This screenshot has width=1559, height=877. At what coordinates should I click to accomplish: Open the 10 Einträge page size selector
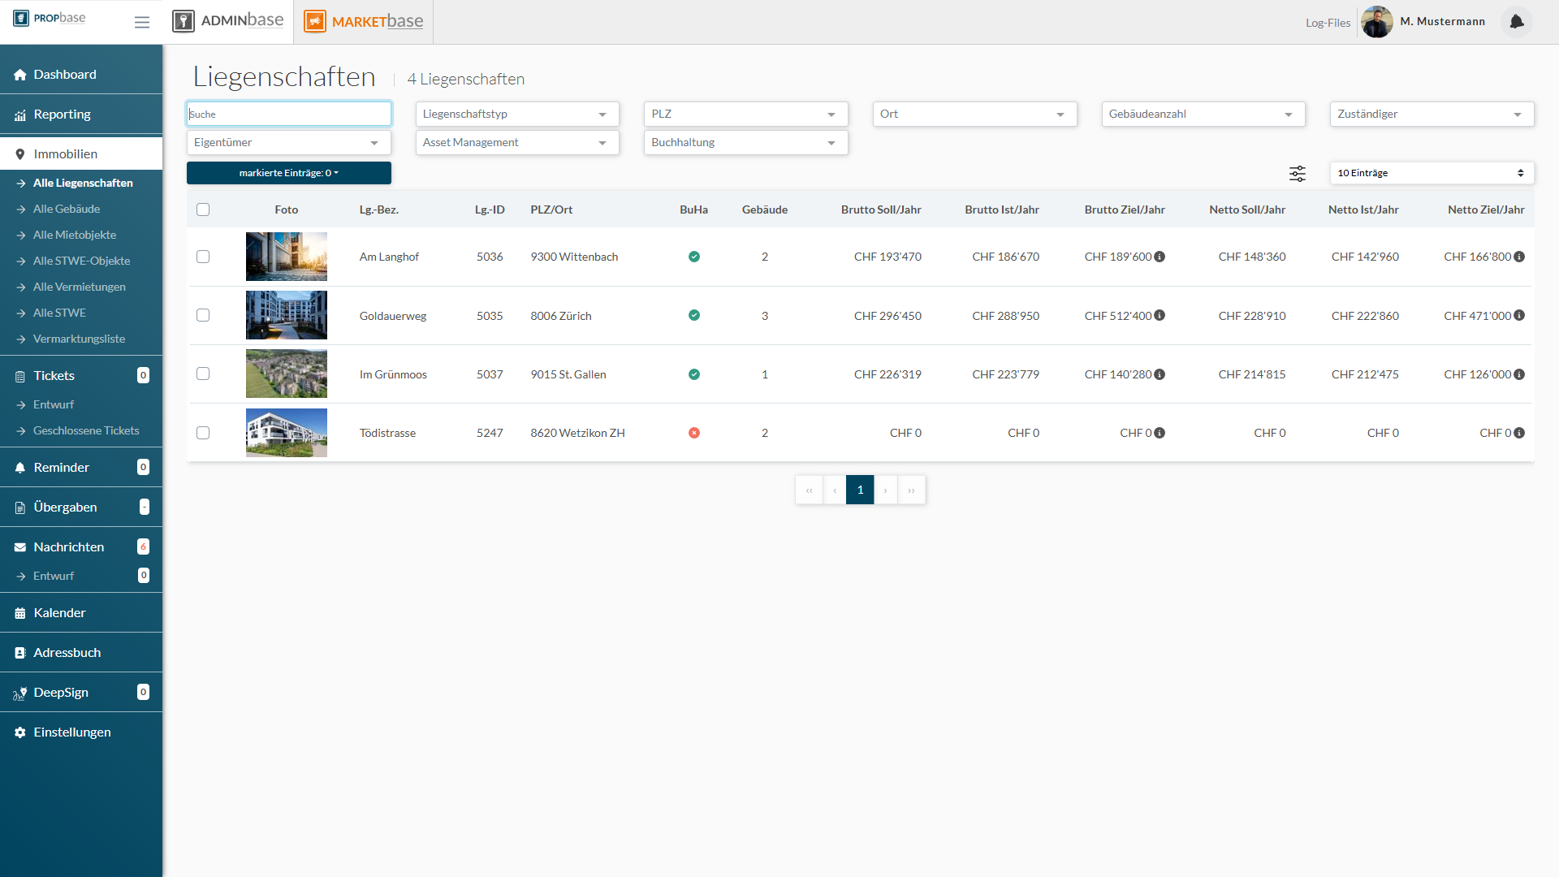coord(1431,173)
